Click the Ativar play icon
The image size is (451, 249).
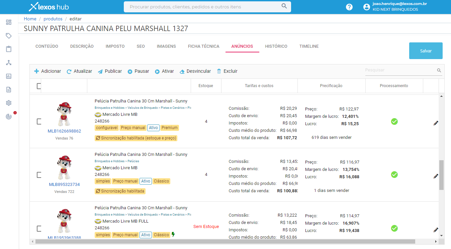coord(157,71)
